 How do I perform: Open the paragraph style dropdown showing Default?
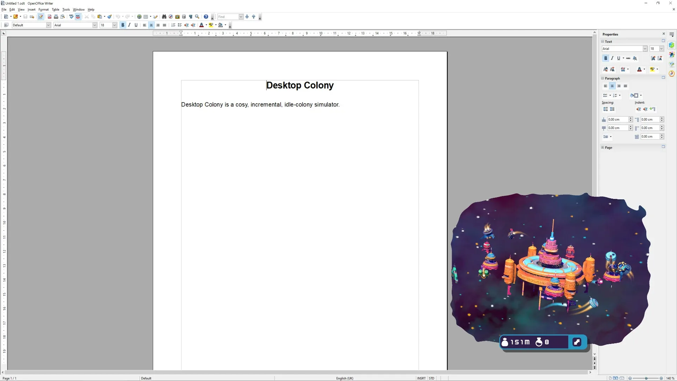(48, 25)
